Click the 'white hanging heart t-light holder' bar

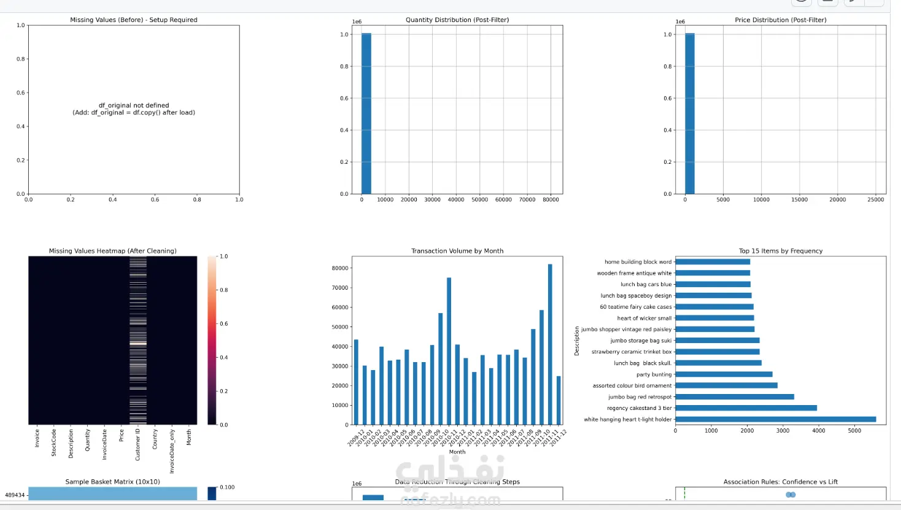pos(776,419)
